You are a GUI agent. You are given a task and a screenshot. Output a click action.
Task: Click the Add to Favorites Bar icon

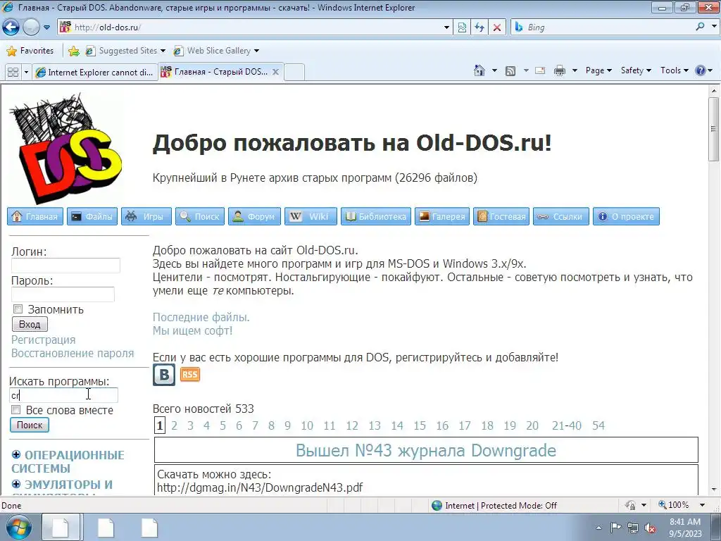click(x=73, y=51)
